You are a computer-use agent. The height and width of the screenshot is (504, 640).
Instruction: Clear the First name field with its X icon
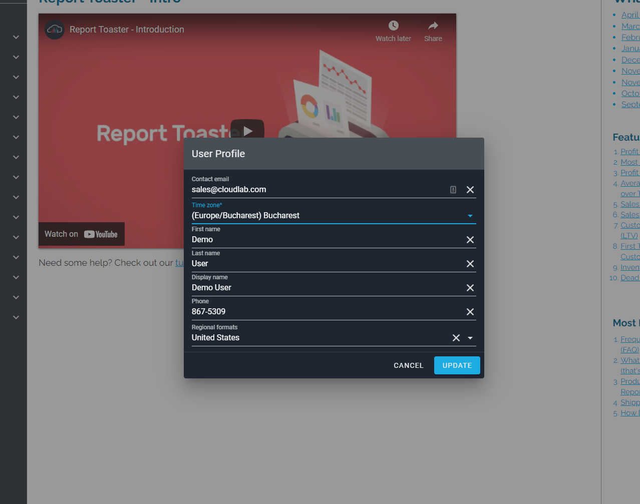coord(470,239)
